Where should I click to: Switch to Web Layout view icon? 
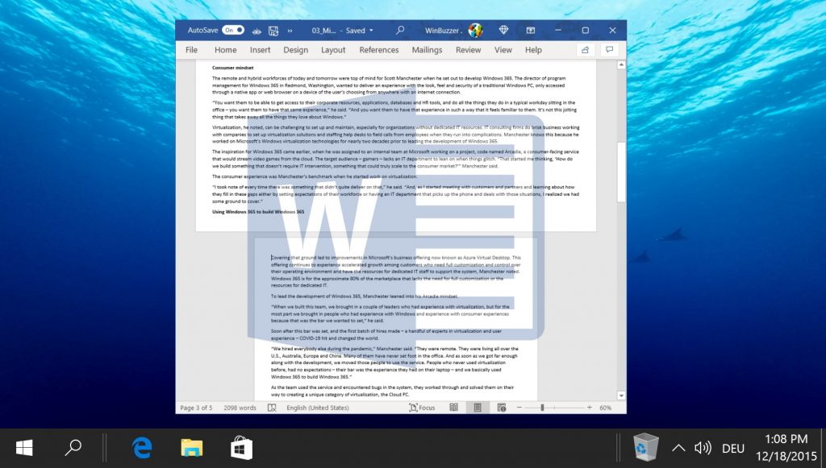tap(502, 408)
